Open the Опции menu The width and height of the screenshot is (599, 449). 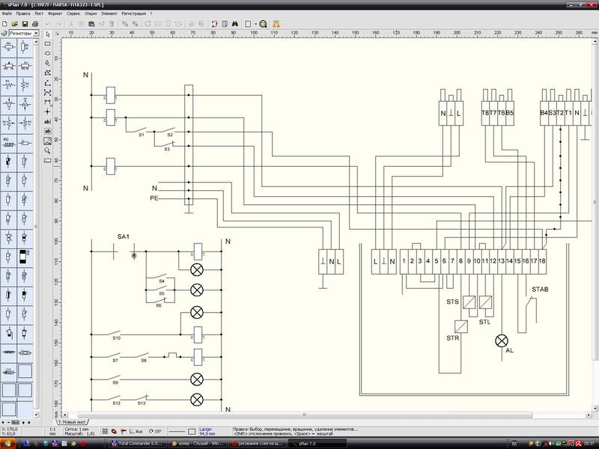91,13
